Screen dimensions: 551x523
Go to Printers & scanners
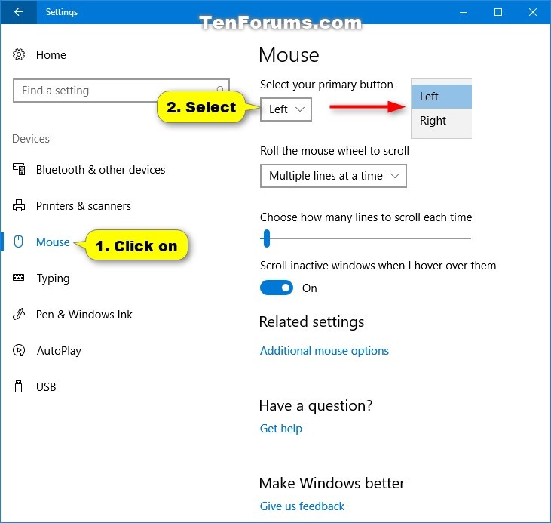[x=83, y=206]
